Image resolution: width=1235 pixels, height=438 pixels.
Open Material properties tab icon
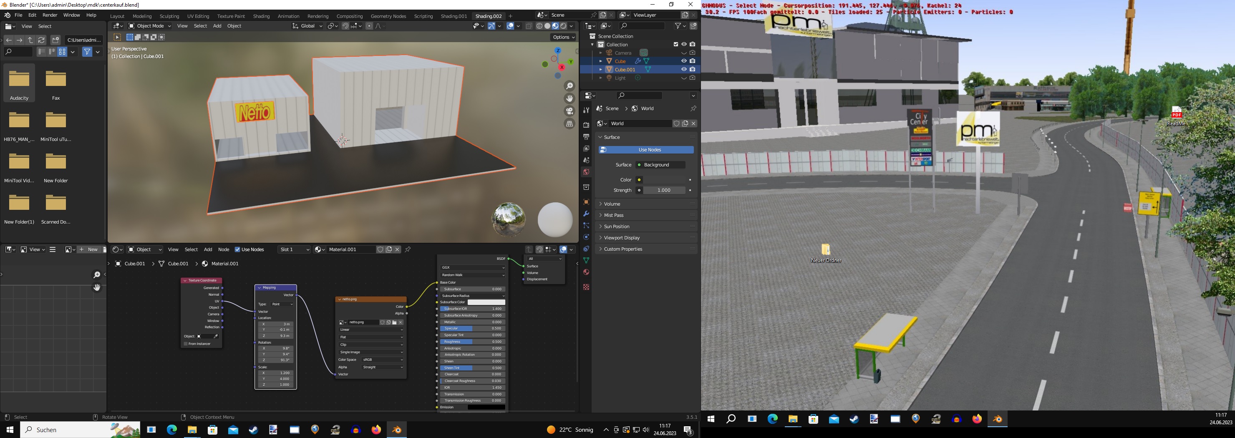[586, 272]
